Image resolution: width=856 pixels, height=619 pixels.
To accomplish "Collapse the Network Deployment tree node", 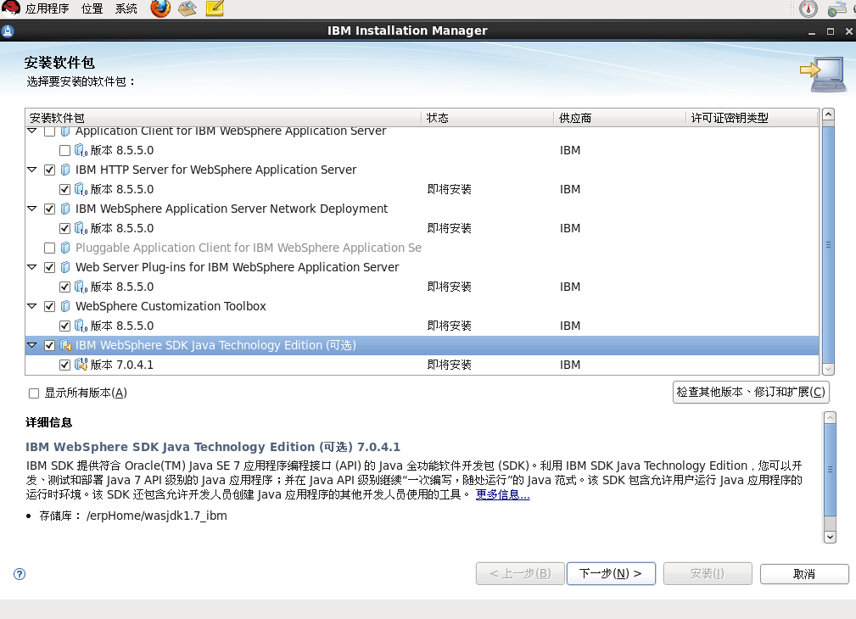I will click(32, 209).
